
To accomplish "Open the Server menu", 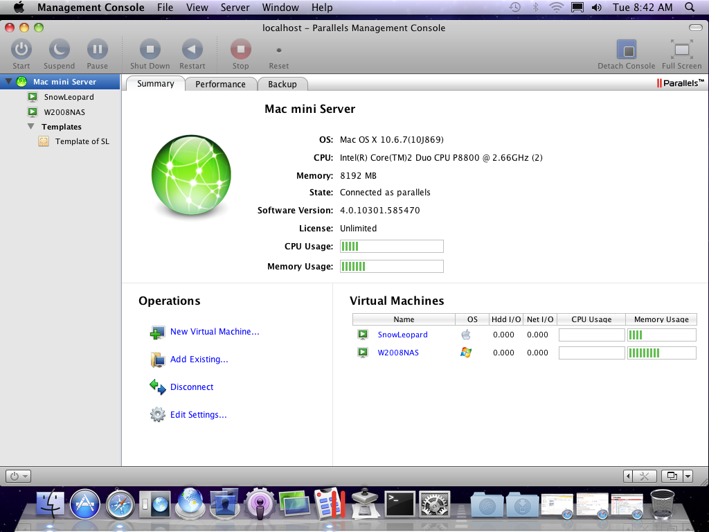I will pyautogui.click(x=235, y=8).
